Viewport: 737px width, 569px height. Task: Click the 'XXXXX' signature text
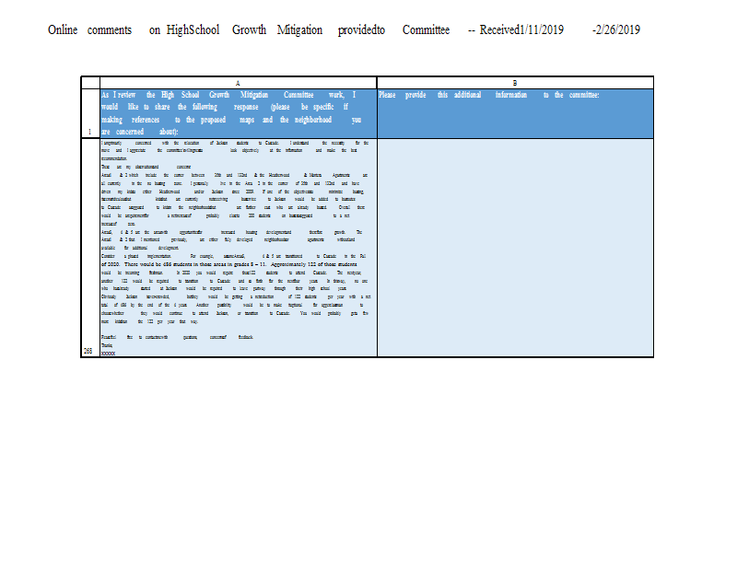click(108, 354)
